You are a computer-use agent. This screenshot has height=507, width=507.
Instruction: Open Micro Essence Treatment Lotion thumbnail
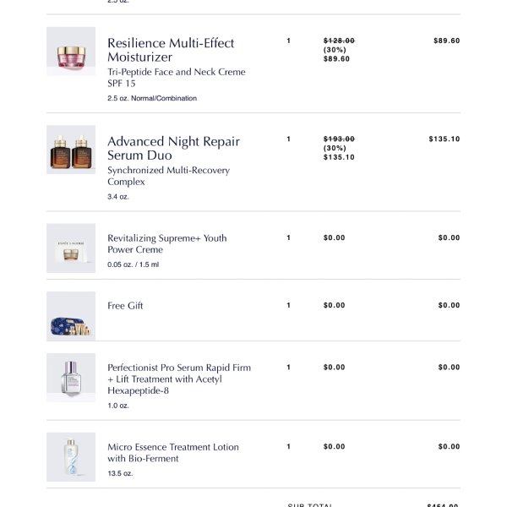pos(71,457)
